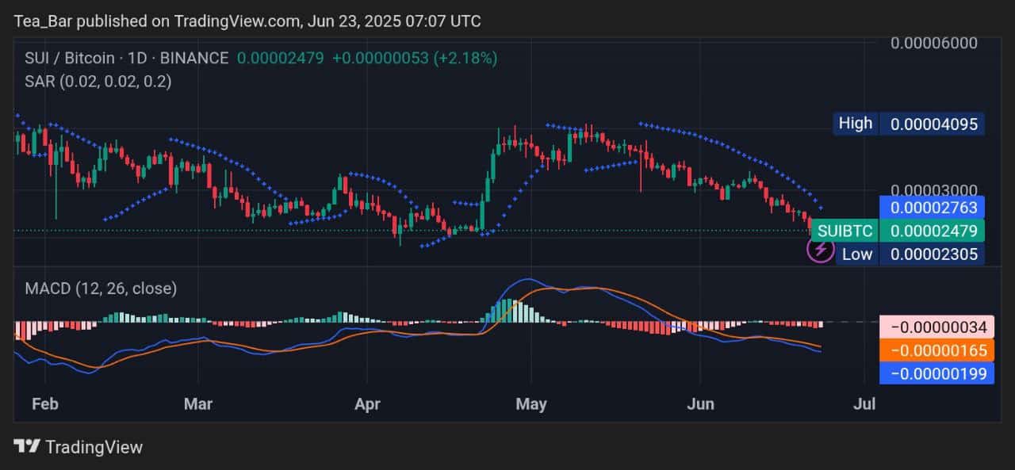1015x470 pixels.
Task: Click the blue SAR value label 0.00002763
Action: pos(932,208)
